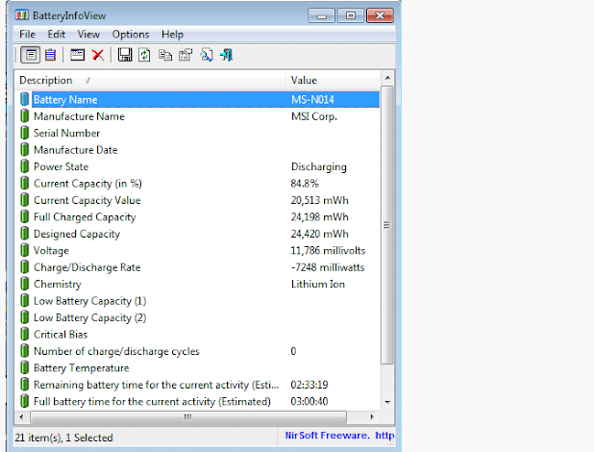The height and width of the screenshot is (452, 594).
Task: Click the battery icon beside Voltage
Action: (24, 250)
